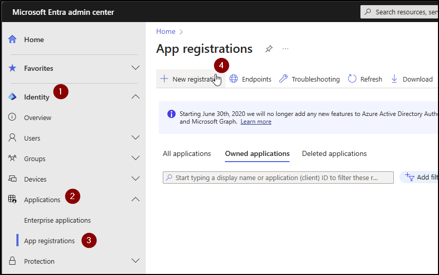
Task: Click the Favorites star icon
Action: pos(12,68)
